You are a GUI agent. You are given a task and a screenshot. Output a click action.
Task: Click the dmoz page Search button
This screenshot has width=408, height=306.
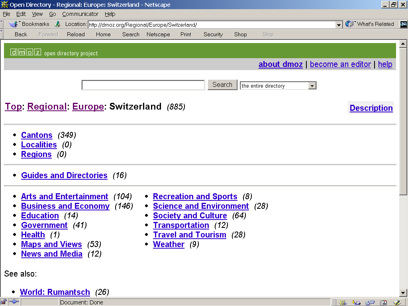222,85
